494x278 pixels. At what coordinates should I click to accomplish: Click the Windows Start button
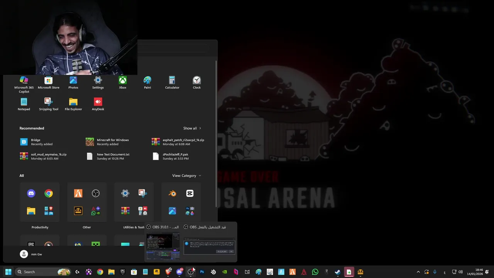point(8,272)
